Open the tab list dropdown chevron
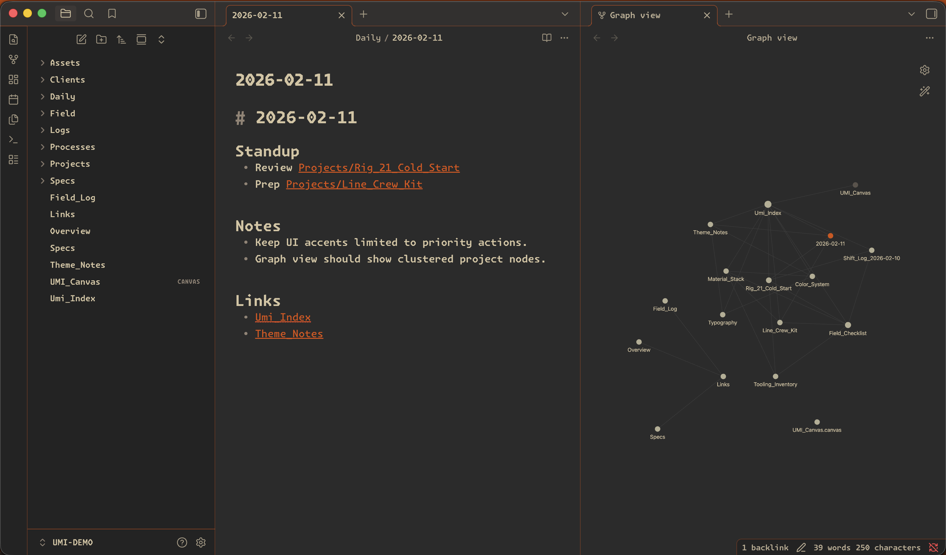946x555 pixels. coord(565,14)
